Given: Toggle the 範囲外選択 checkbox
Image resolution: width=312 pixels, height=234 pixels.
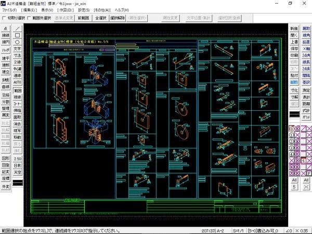Looking at the screenshot, I should click(x=29, y=18).
